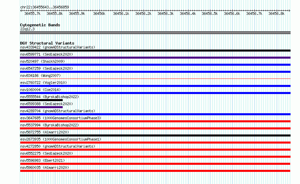Click nsv4289704 (gnomADStructuralVariants) label
This screenshot has height=184, width=300.
[58, 111]
